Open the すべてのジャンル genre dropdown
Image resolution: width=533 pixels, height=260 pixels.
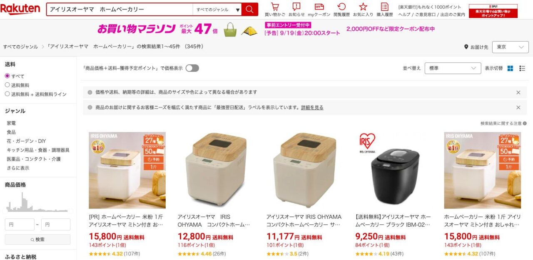point(217,9)
